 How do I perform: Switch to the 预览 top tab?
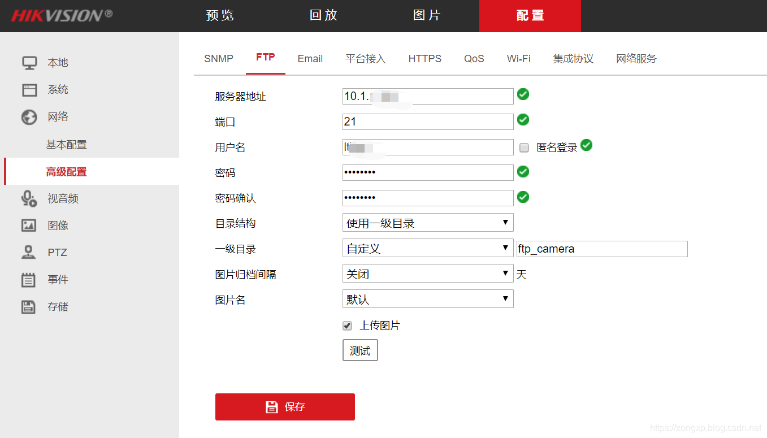220,16
